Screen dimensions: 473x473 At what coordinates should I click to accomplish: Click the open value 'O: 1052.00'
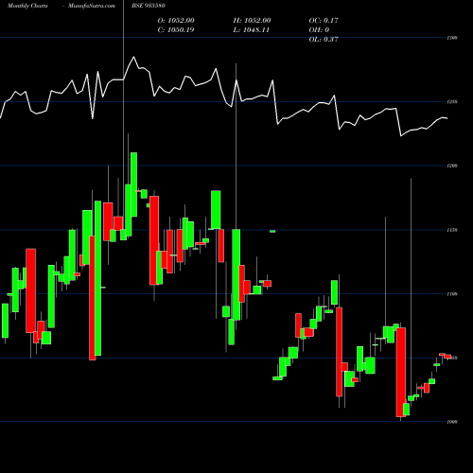[176, 20]
